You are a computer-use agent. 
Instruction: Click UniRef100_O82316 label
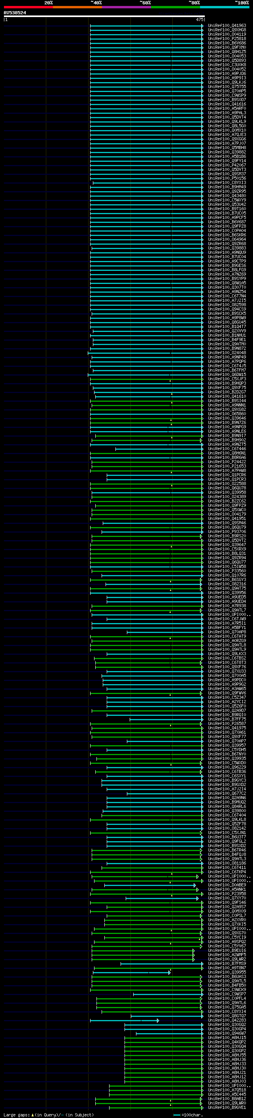tap(227, 584)
